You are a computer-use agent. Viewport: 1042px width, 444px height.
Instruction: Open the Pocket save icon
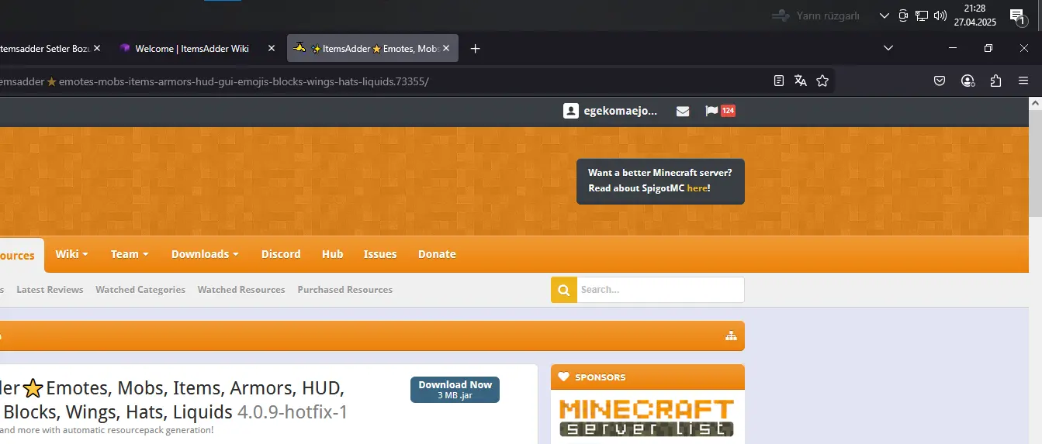tap(939, 81)
